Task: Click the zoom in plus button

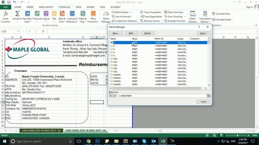Action: click(248, 135)
